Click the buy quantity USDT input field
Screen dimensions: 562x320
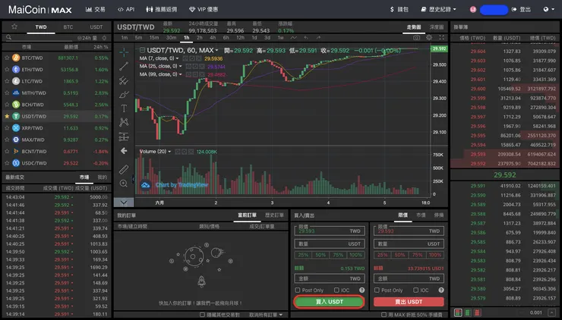pyautogui.click(x=330, y=243)
